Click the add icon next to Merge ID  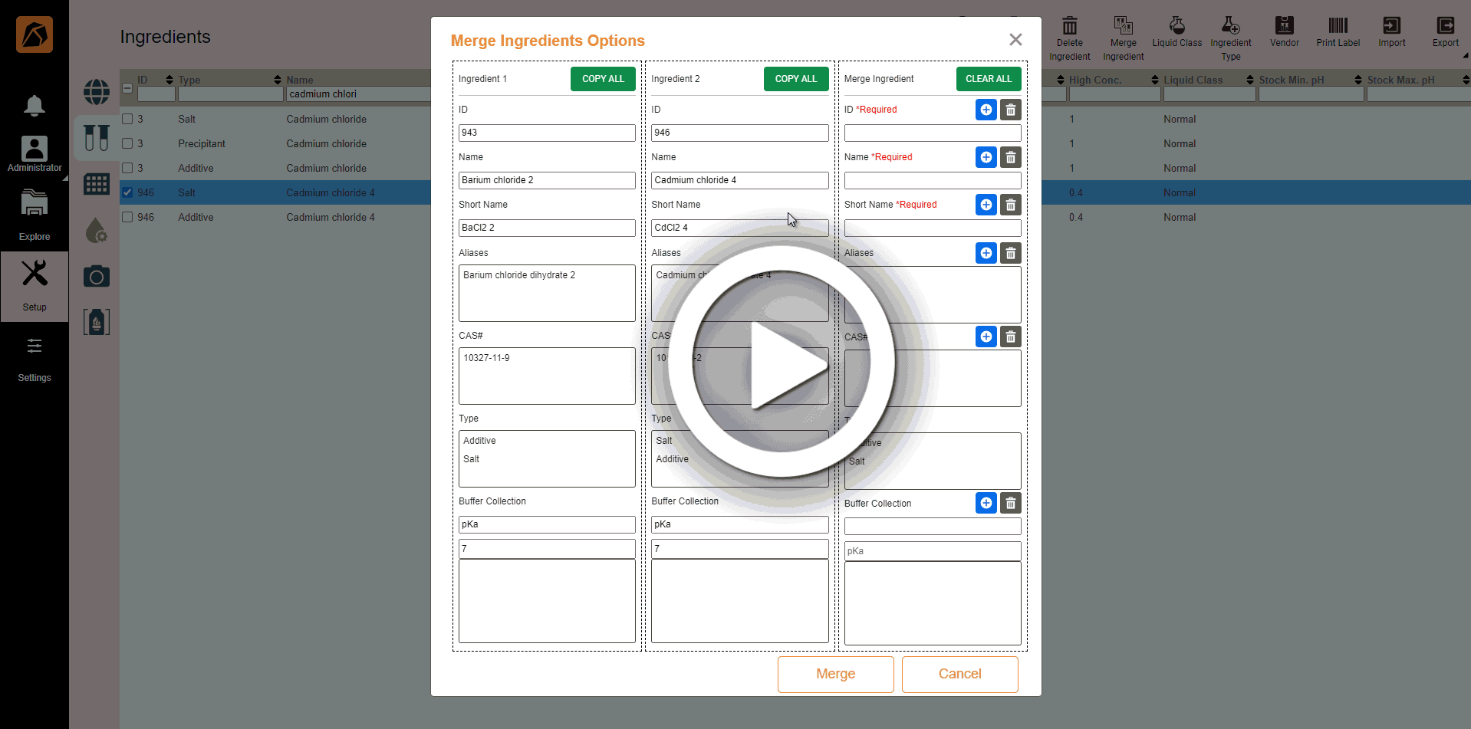(x=986, y=110)
